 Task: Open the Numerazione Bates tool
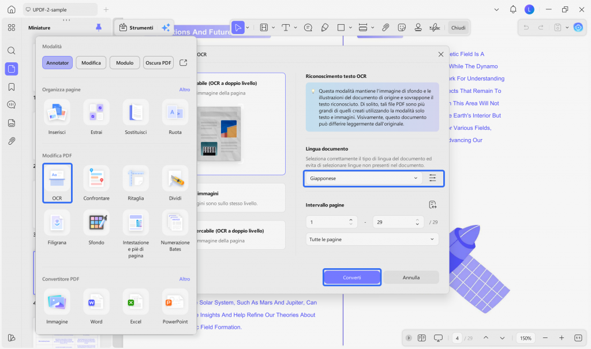pos(175,231)
